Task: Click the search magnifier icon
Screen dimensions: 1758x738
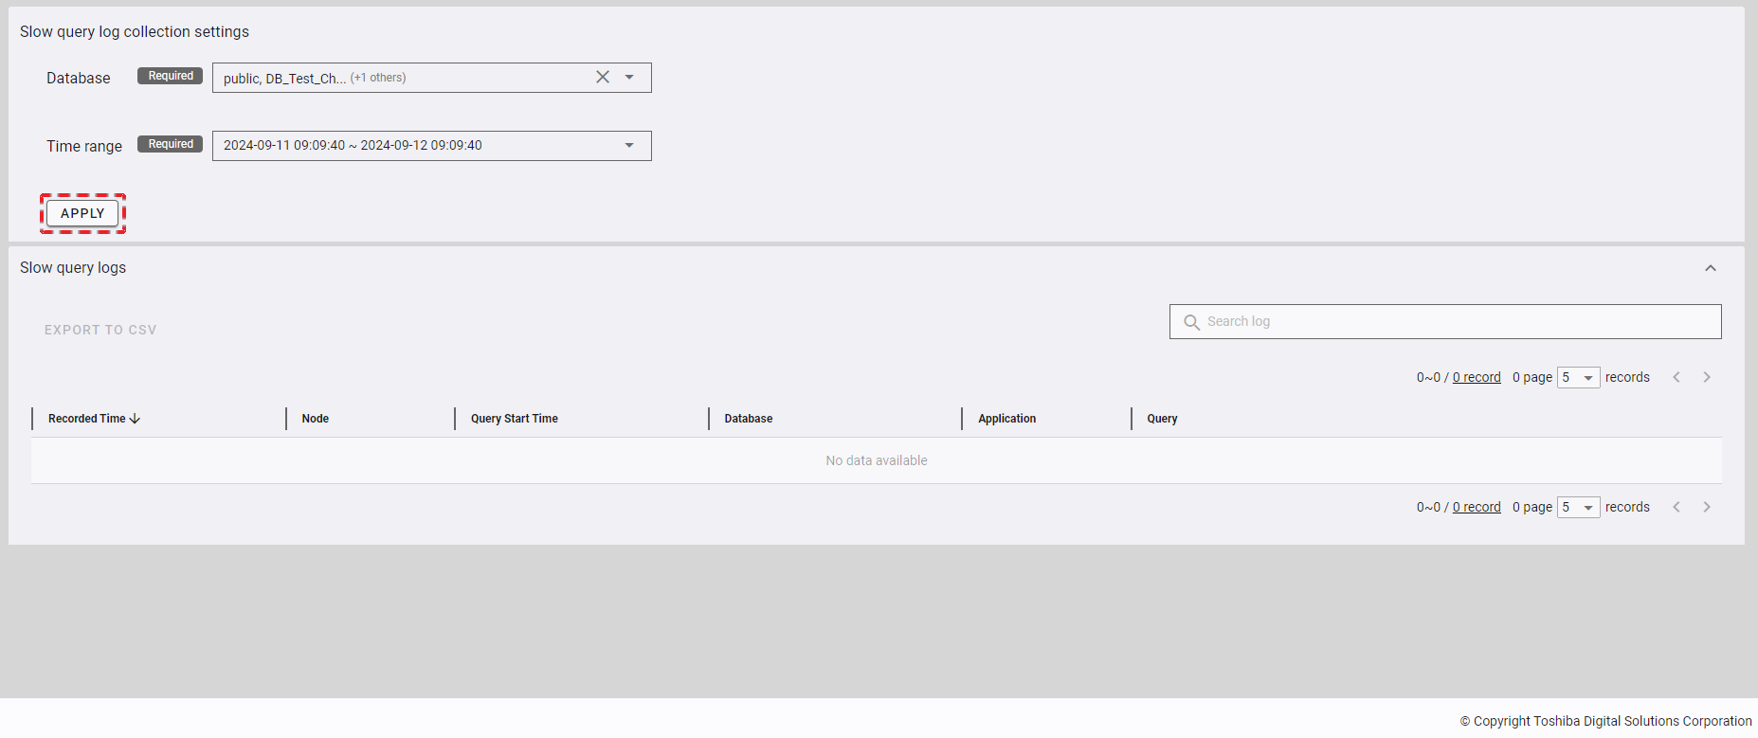Action: [x=1191, y=322]
